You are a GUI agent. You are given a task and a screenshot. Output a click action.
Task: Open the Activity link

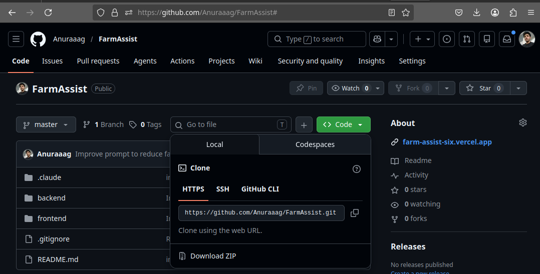coord(416,175)
